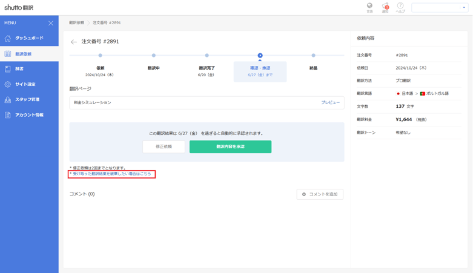Click the #2891 value in 依頼内容 panel

402,55
